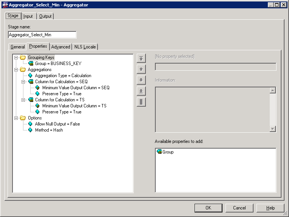Image resolution: width=289 pixels, height=217 pixels.
Task: Select the Group property icon in available properties
Action: 159,152
